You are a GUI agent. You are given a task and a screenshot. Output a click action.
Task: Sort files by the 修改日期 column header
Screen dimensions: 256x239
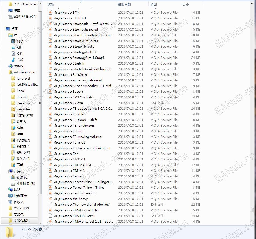[125, 5]
